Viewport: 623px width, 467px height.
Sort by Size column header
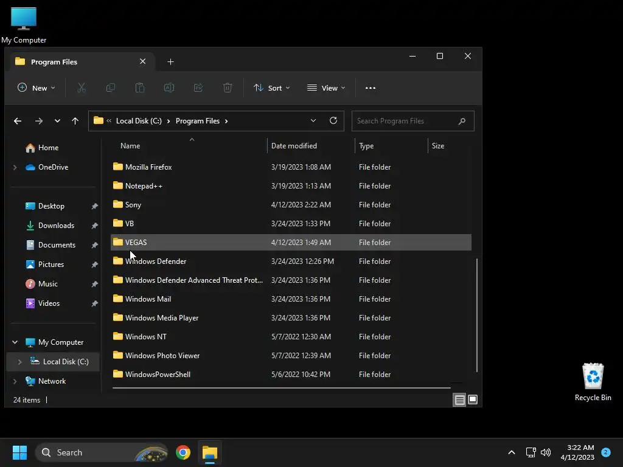click(438, 146)
